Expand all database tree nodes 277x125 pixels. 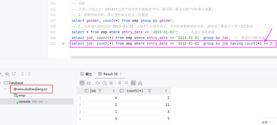coord(22,74)
